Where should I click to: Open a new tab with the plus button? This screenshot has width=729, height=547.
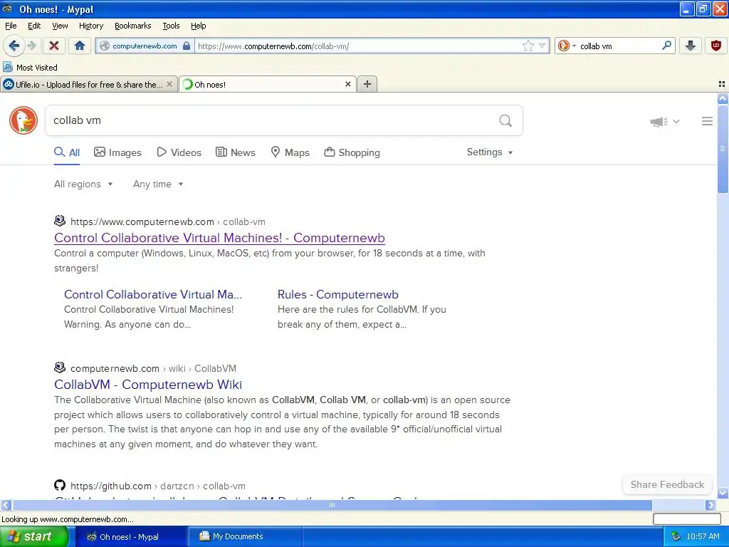[367, 84]
